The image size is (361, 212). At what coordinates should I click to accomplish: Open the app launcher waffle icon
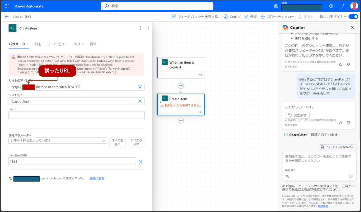click(7, 6)
